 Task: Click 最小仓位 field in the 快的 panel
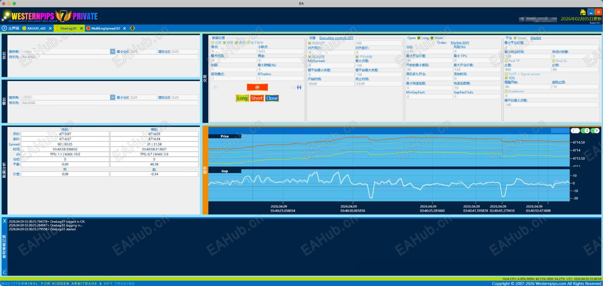[x=144, y=52]
